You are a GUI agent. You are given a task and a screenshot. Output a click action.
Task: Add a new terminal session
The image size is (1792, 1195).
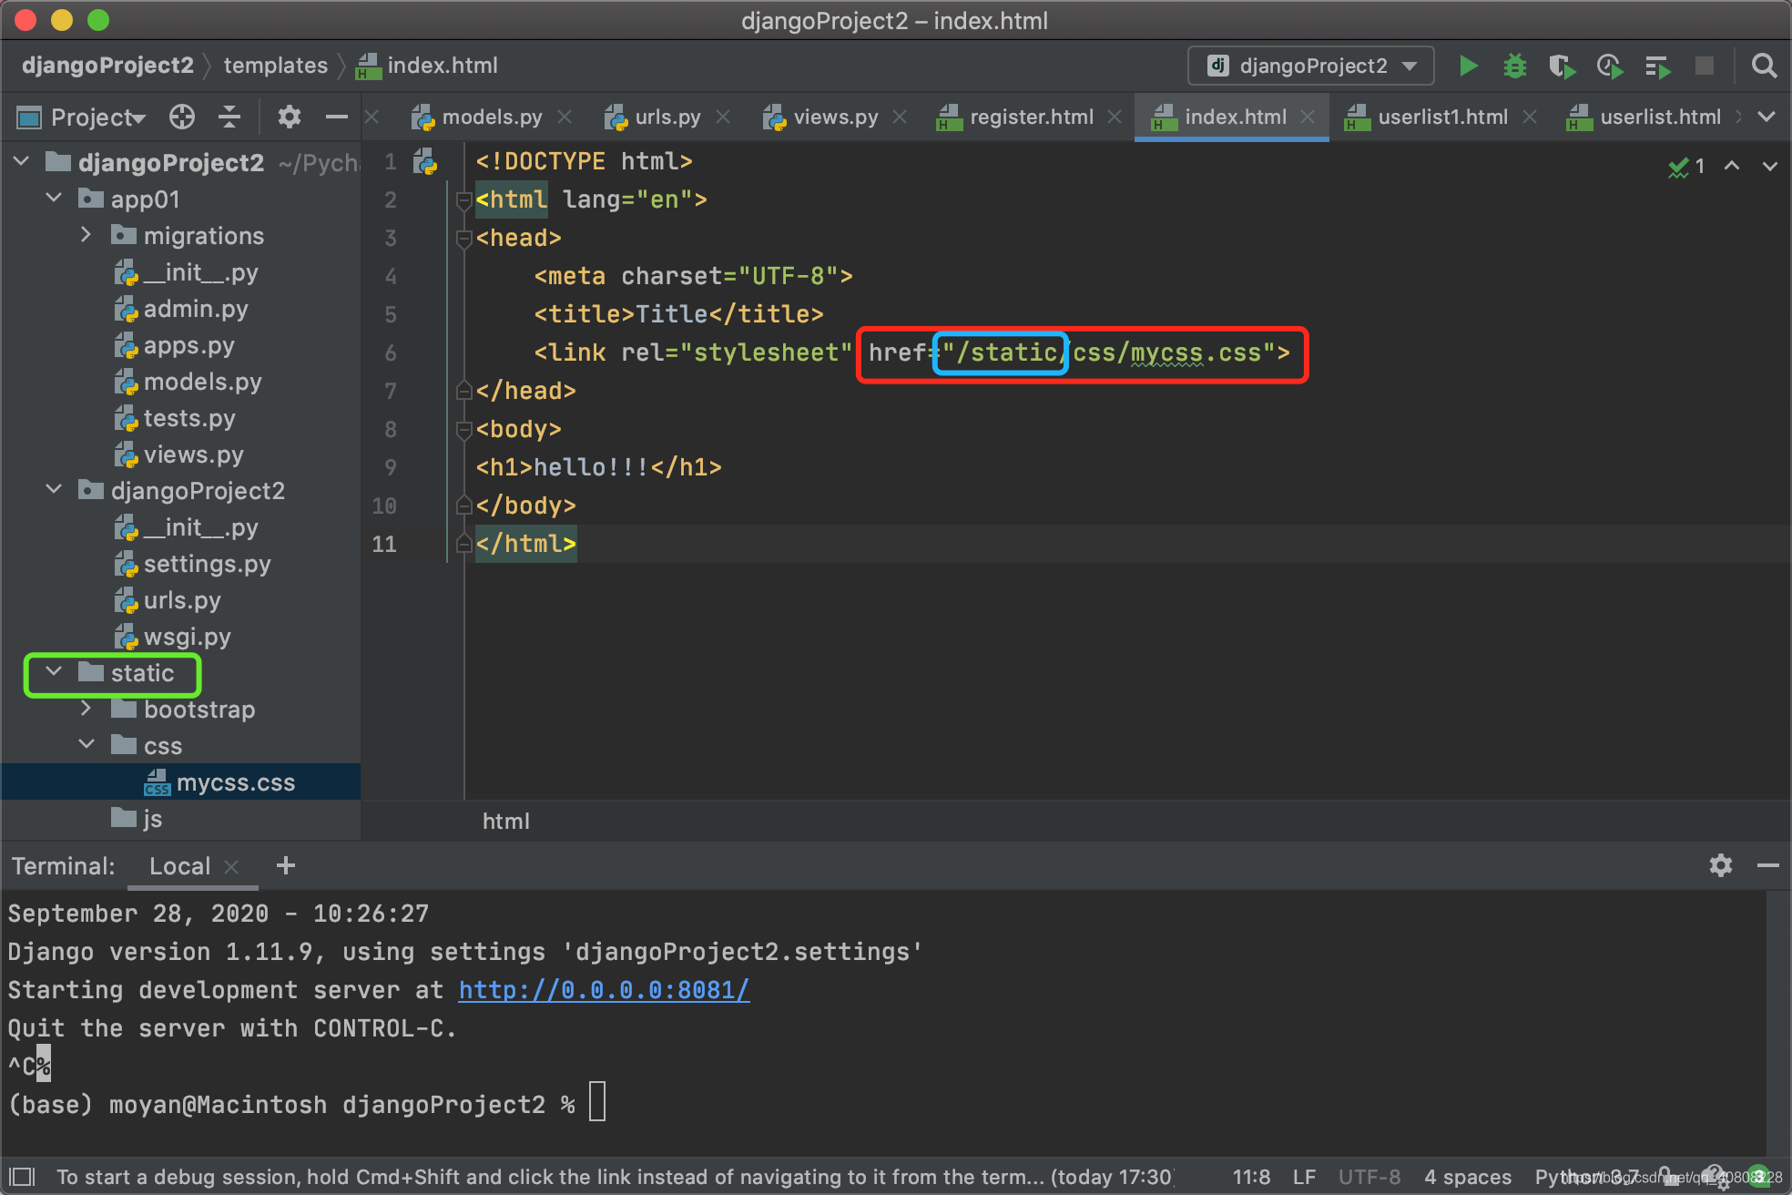pyautogui.click(x=286, y=865)
